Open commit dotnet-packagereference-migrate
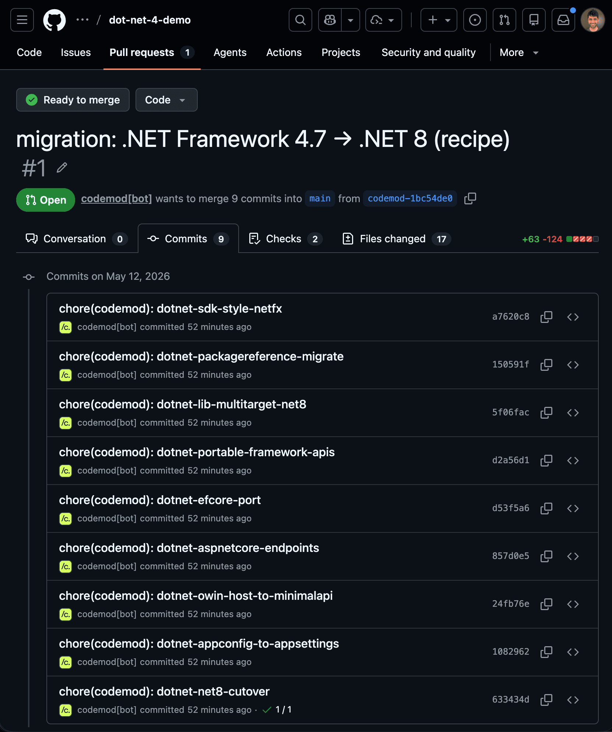Screen dimensions: 612x732 201,356
